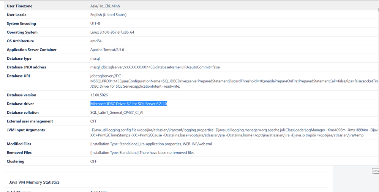379x192 pixels.
Task: Click the 13.00.5026 database version value
Action: coord(99,95)
